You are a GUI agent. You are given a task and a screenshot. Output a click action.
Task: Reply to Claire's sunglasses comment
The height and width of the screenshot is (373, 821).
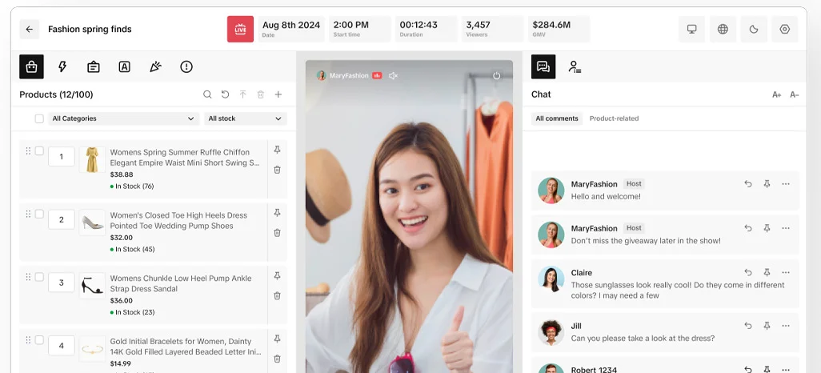point(748,272)
